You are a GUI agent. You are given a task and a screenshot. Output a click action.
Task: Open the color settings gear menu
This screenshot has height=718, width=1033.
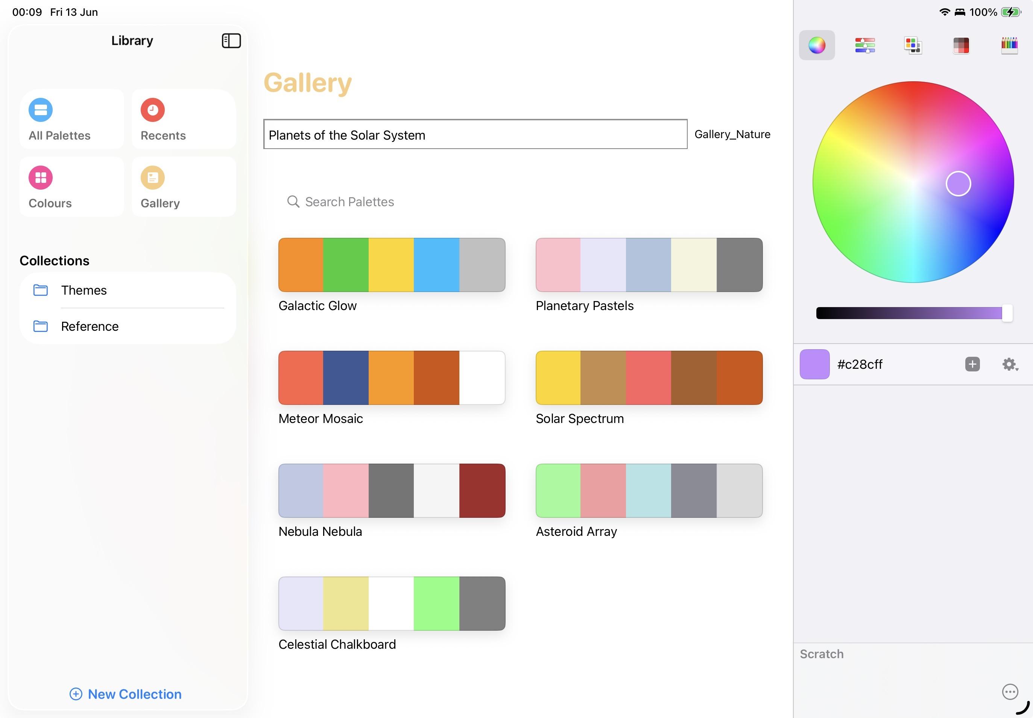(x=1010, y=364)
